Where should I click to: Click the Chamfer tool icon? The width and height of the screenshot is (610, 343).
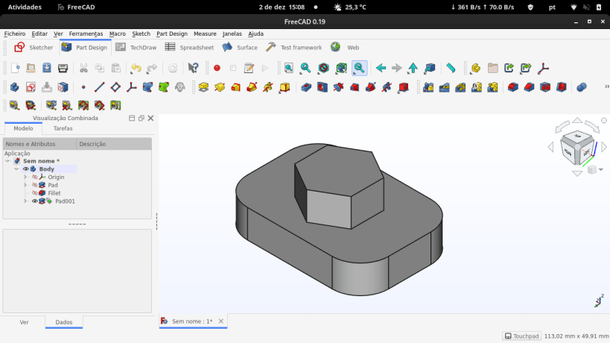point(529,86)
